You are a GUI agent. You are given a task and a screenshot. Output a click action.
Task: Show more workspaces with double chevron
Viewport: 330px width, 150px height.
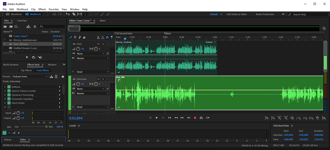click(x=283, y=14)
